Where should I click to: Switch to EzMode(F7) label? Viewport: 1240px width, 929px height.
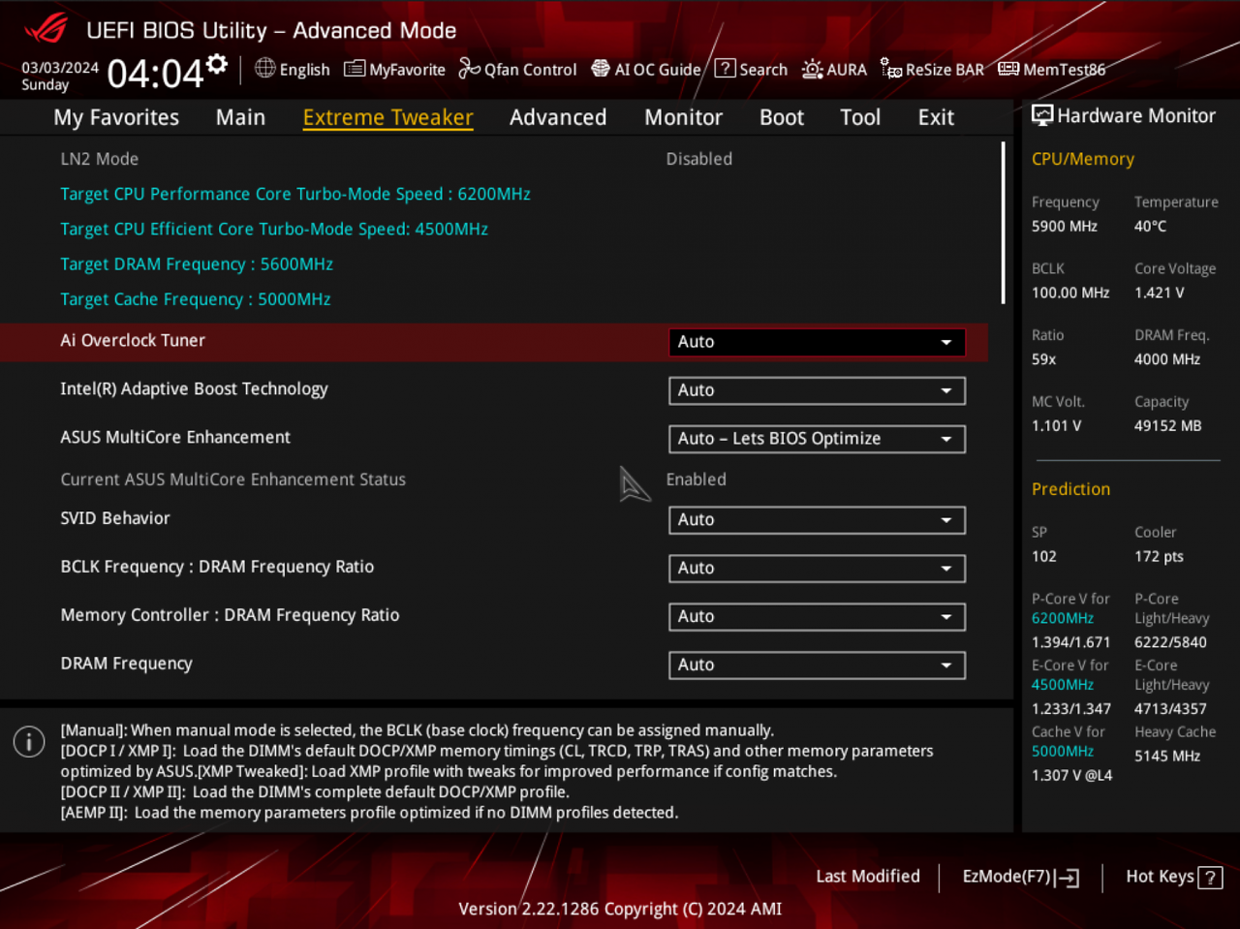tap(1007, 876)
